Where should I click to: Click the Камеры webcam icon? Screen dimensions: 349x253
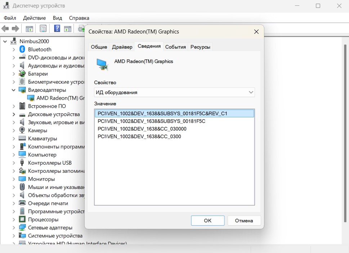point(22,130)
